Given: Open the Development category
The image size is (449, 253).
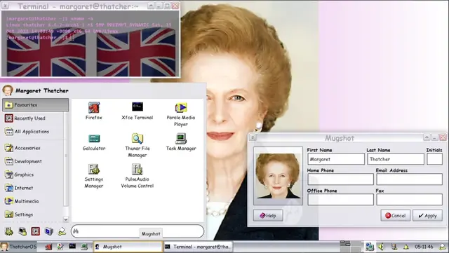Looking at the screenshot, I should [x=34, y=161].
